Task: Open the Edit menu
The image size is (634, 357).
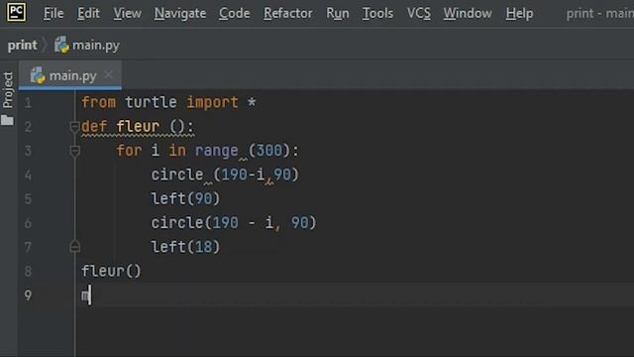Action: 88,13
